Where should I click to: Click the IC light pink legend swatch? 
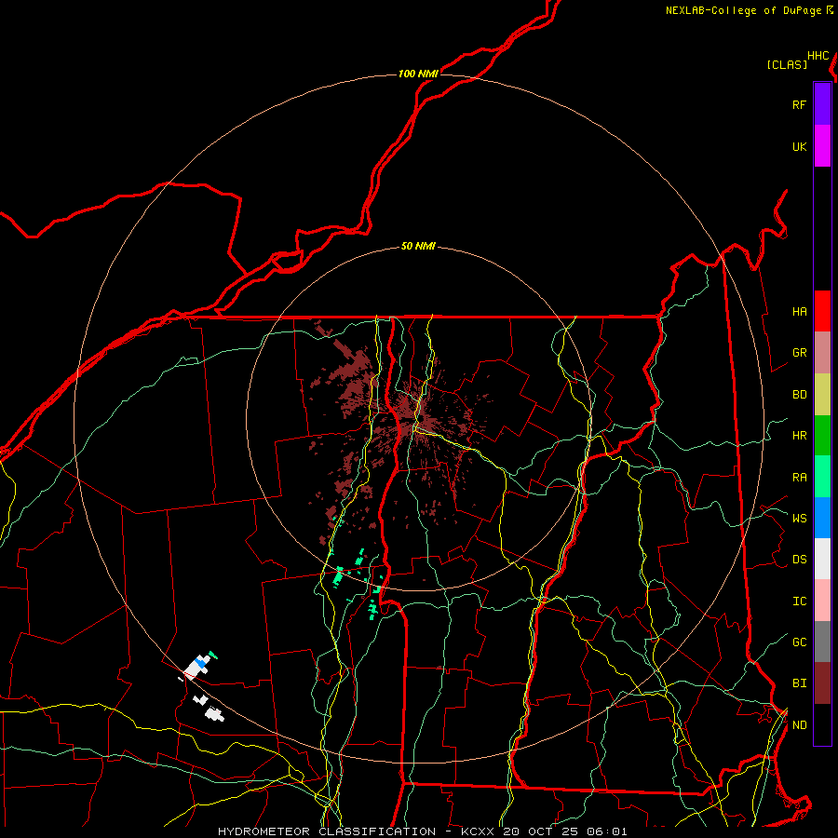[822, 601]
